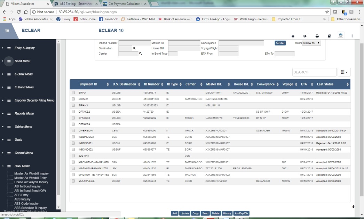Check the INBONDMEX row checkbox
Screen dimensions: 364x219
pyautogui.click(x=73, y=137)
